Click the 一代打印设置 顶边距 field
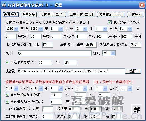 (74, 109)
